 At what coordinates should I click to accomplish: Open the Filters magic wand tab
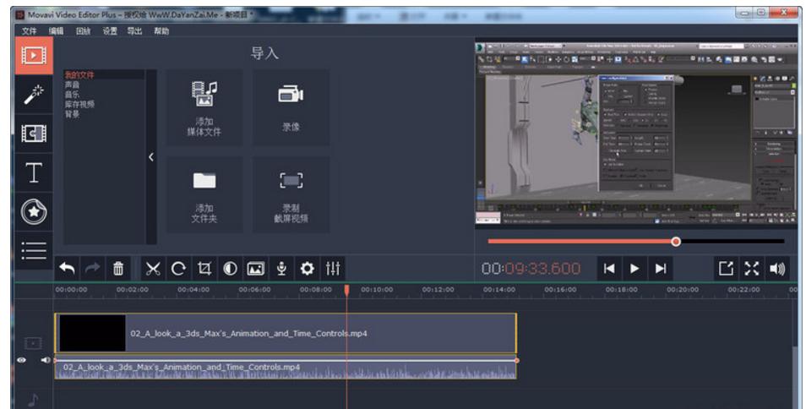coord(33,95)
